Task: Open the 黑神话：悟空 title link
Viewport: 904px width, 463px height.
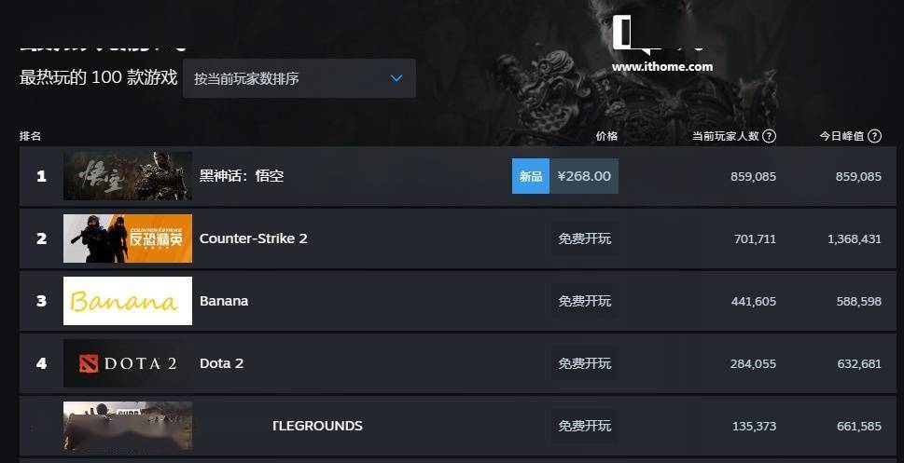Action: click(x=242, y=176)
